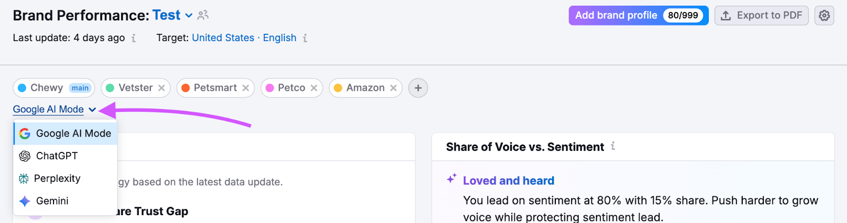The width and height of the screenshot is (847, 223).
Task: Click the Add brand profile button
Action: (x=616, y=15)
